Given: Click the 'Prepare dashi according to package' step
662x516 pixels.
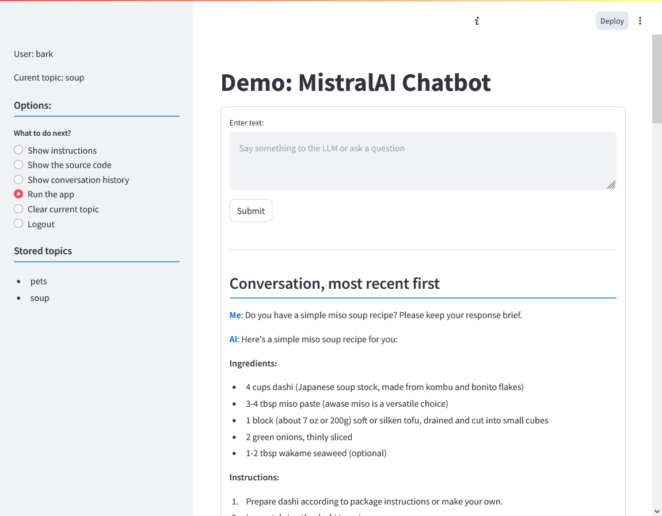Looking at the screenshot, I should pos(374,501).
